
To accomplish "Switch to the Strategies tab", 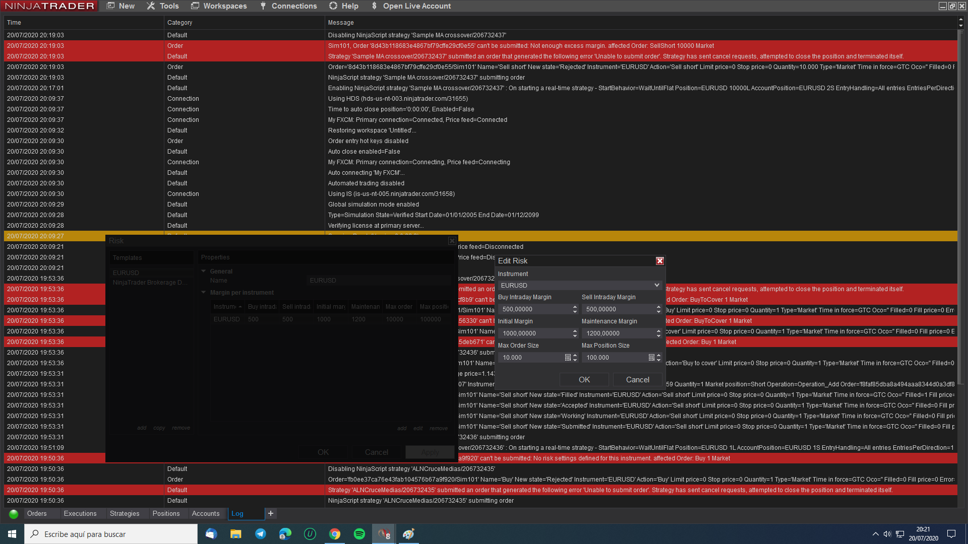I will point(125,513).
